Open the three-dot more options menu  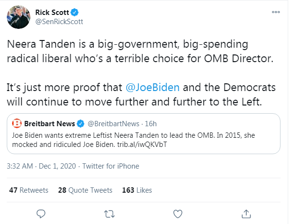pyautogui.click(x=276, y=11)
